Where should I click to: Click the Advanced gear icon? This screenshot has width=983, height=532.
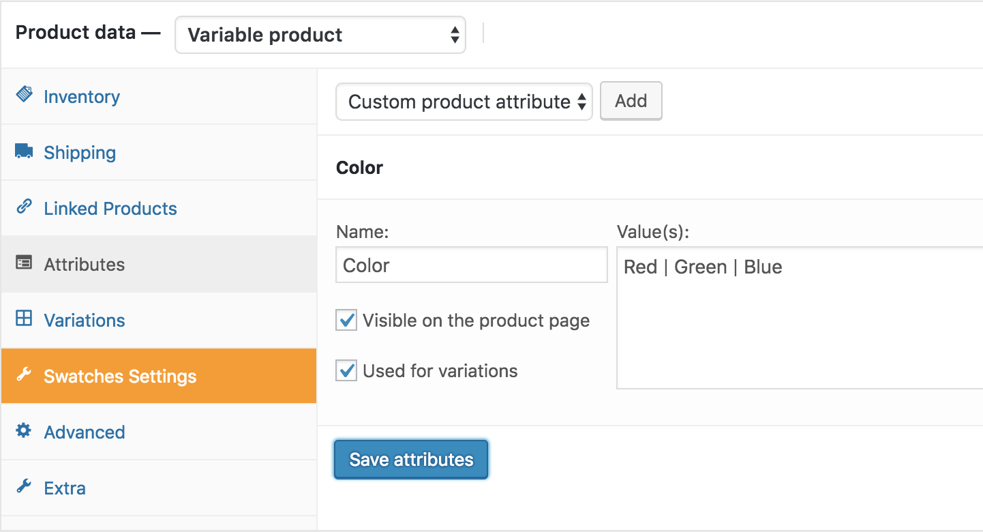point(23,431)
